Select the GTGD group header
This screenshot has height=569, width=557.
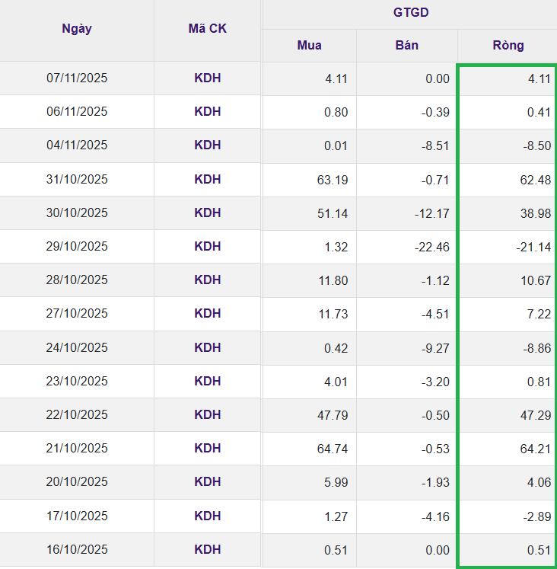(409, 13)
